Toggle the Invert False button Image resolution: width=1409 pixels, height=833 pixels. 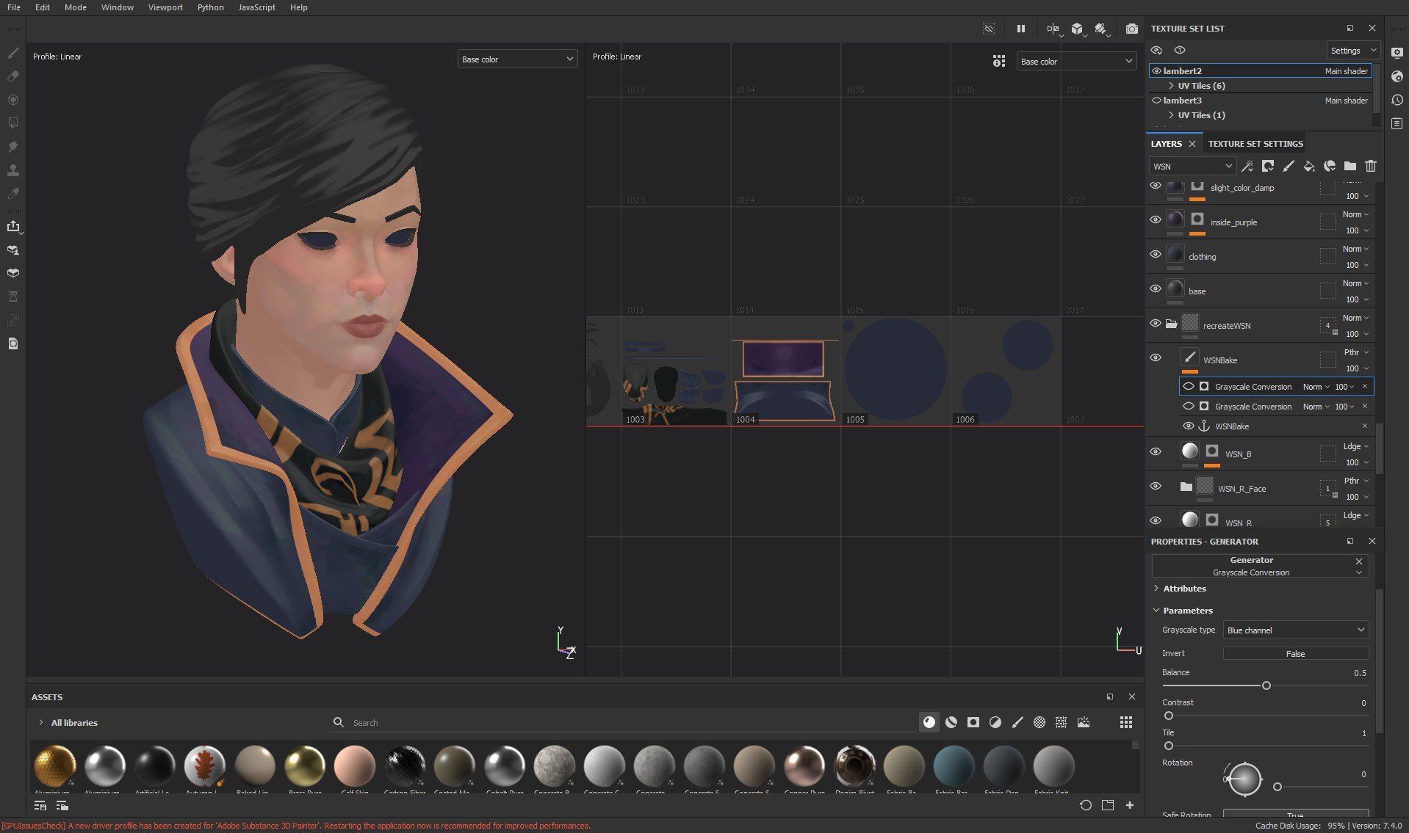coord(1295,654)
